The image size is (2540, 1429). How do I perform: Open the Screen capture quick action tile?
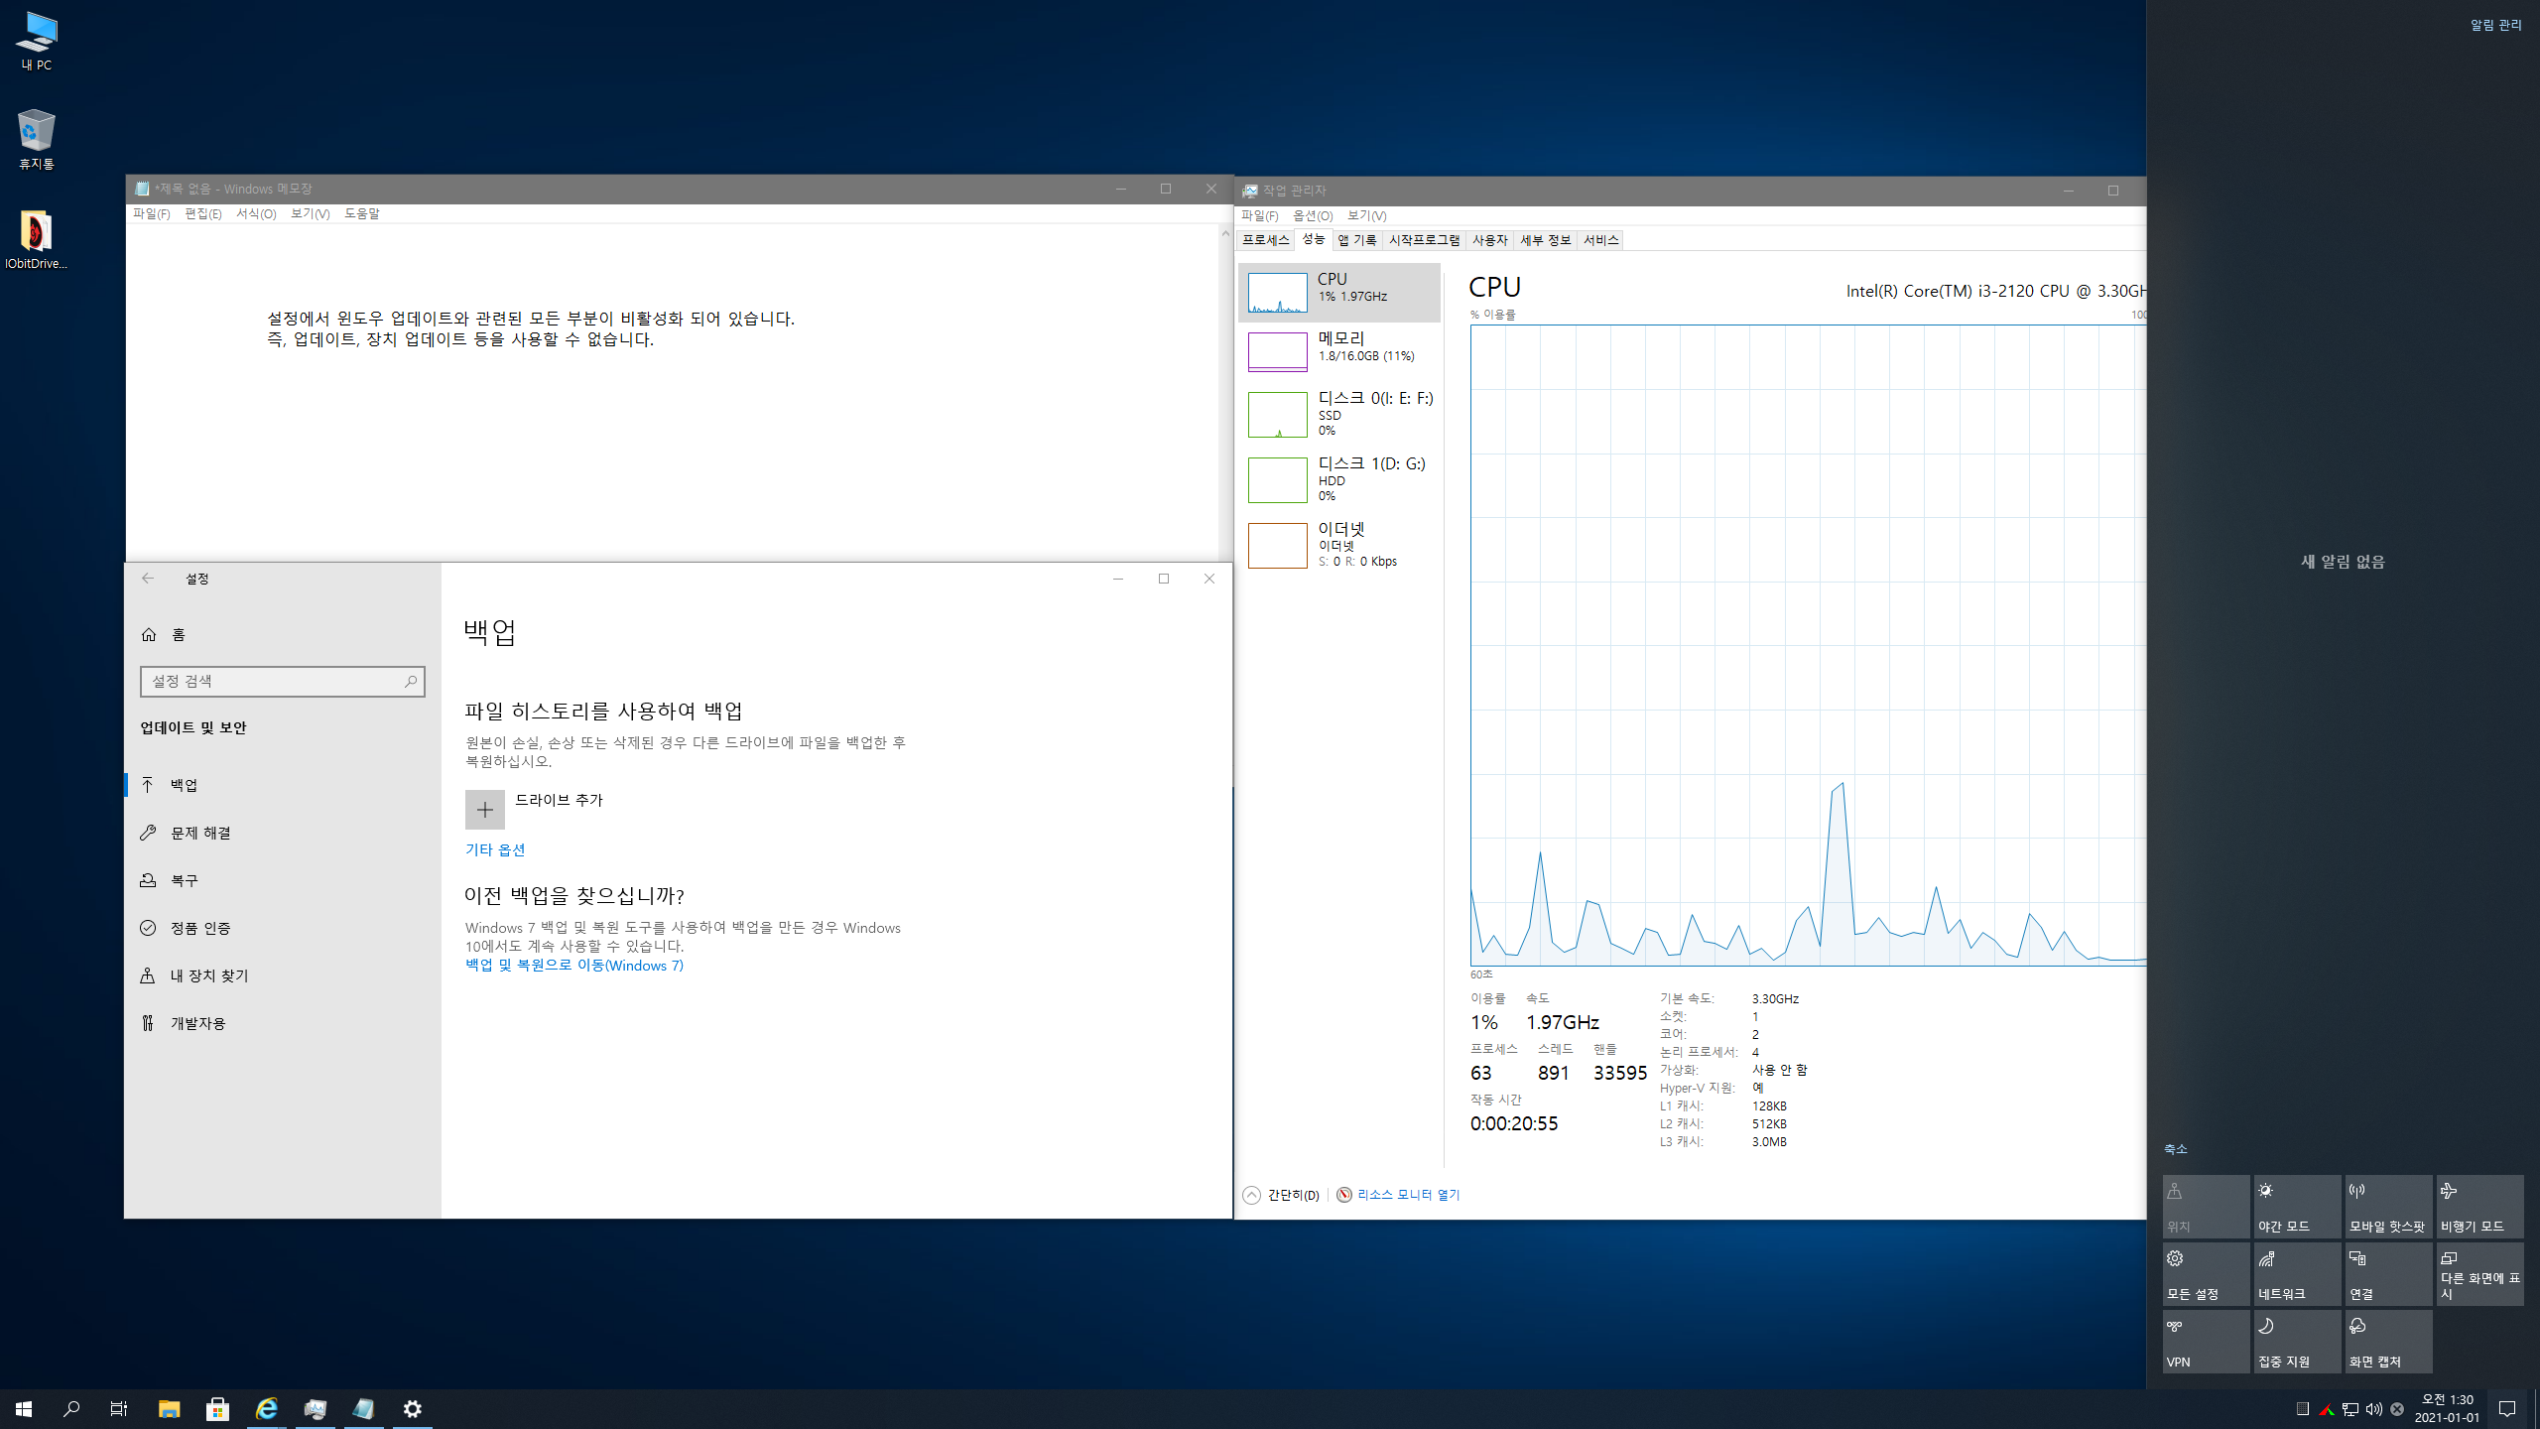[x=2387, y=1342]
